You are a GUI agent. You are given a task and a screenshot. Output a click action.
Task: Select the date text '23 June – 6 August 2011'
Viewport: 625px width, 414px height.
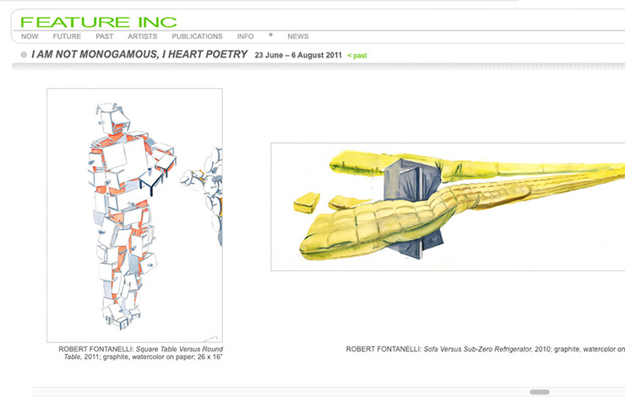click(298, 55)
